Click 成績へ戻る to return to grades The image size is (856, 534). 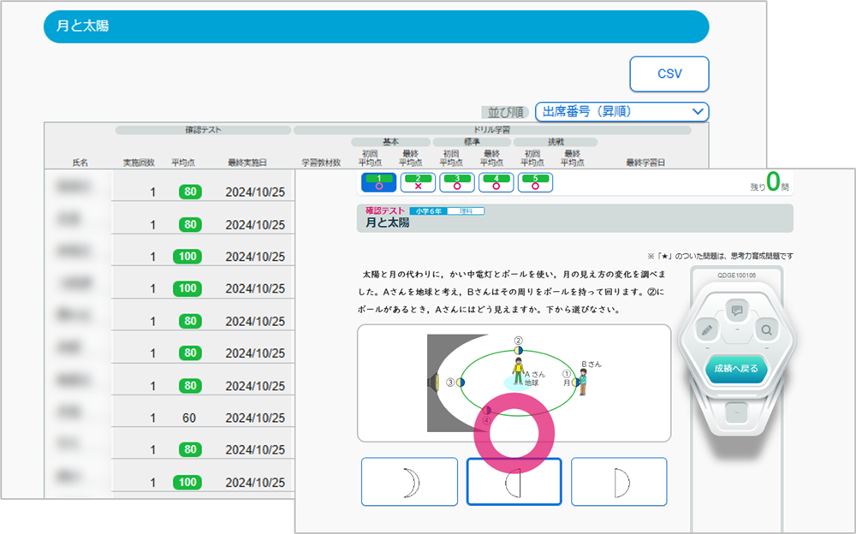736,368
